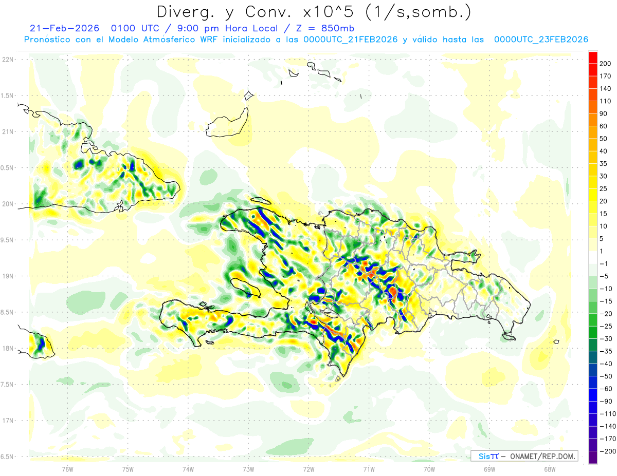Click the '21N' latitude label
Image resolution: width=617 pixels, height=476 pixels.
8,131
